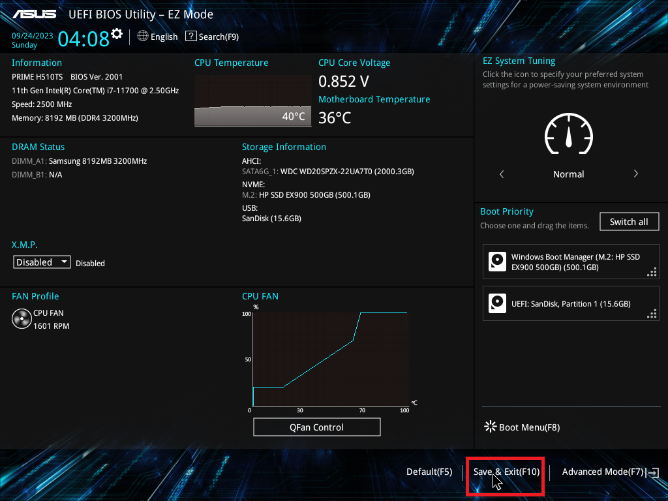Click BIOS Ver. 2001 text
This screenshot has width=668, height=501.
pyautogui.click(x=97, y=77)
